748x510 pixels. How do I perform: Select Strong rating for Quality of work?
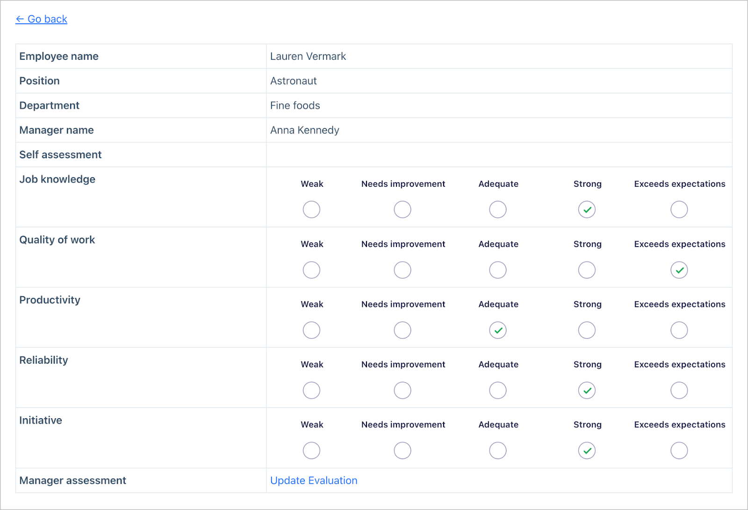(x=587, y=270)
